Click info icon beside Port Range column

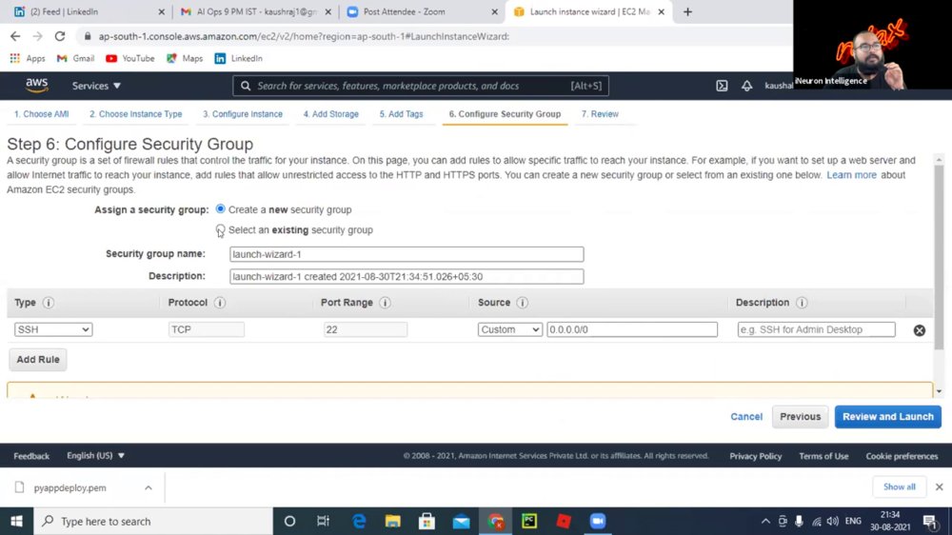(x=385, y=303)
